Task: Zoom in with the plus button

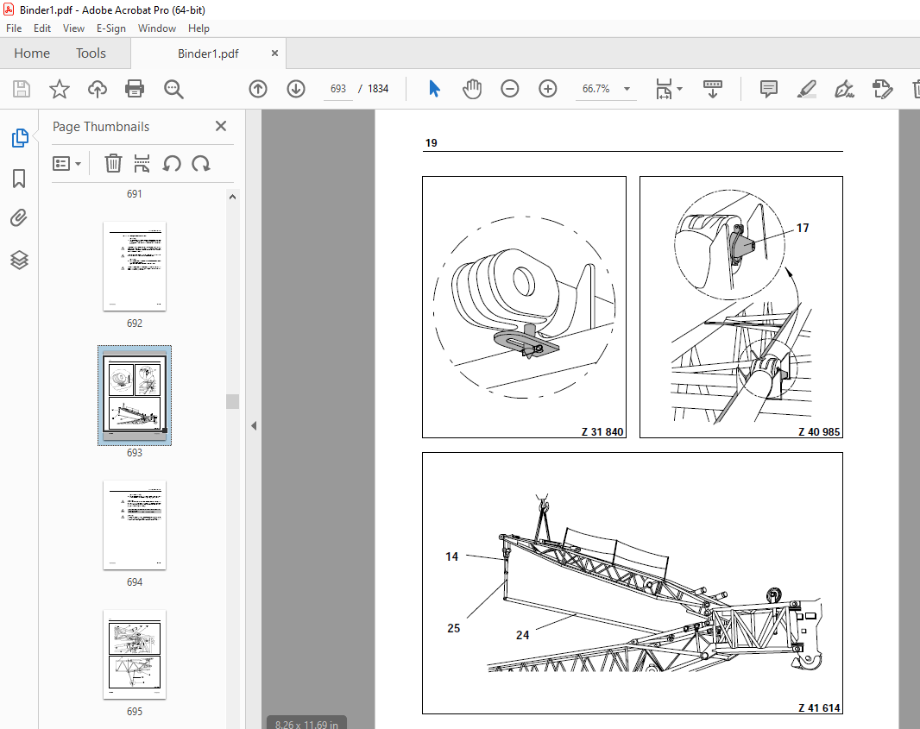Action: [547, 89]
